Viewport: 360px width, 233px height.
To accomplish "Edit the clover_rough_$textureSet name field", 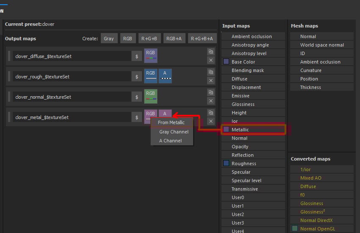I will point(72,77).
